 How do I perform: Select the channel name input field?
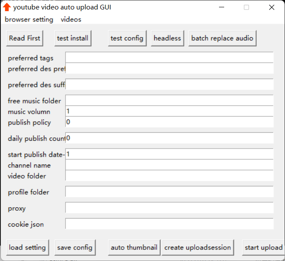point(169,165)
